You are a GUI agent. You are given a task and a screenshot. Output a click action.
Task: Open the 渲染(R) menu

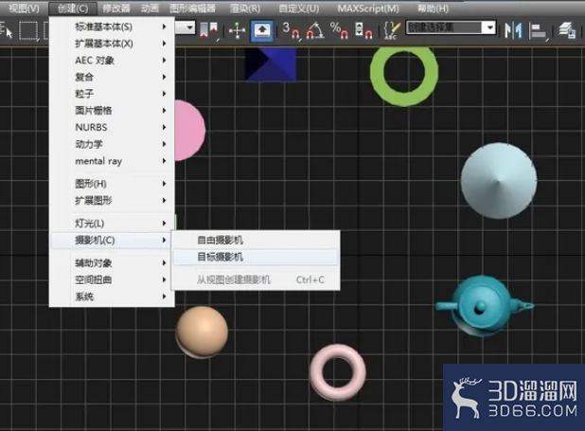(245, 9)
